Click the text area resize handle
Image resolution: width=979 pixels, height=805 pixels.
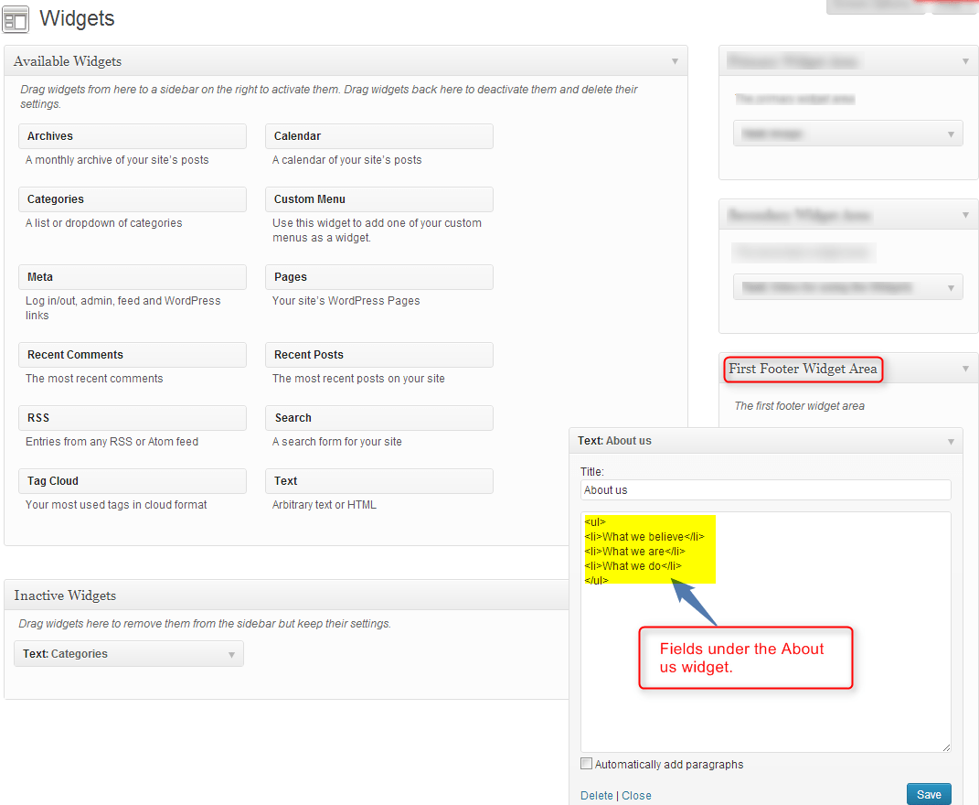click(946, 747)
